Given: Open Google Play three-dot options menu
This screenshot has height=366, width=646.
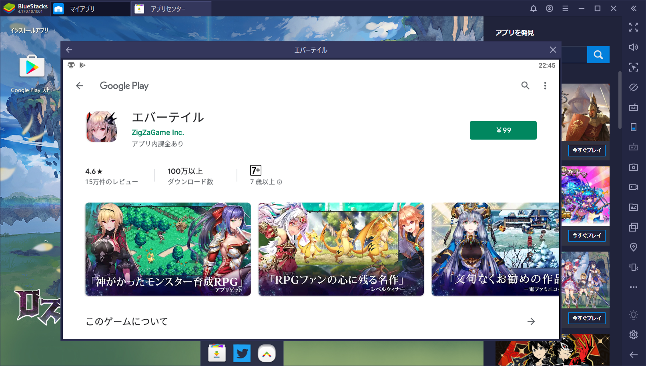Looking at the screenshot, I should point(545,86).
